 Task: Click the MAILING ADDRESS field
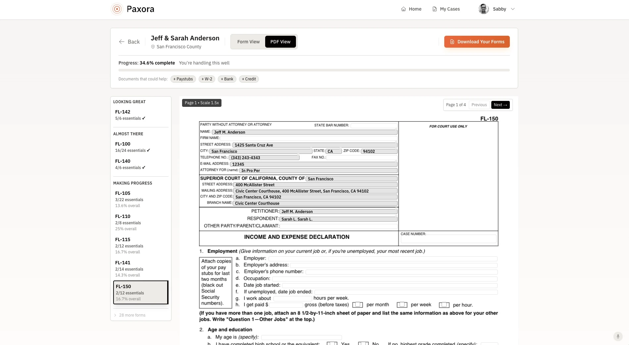315,191
